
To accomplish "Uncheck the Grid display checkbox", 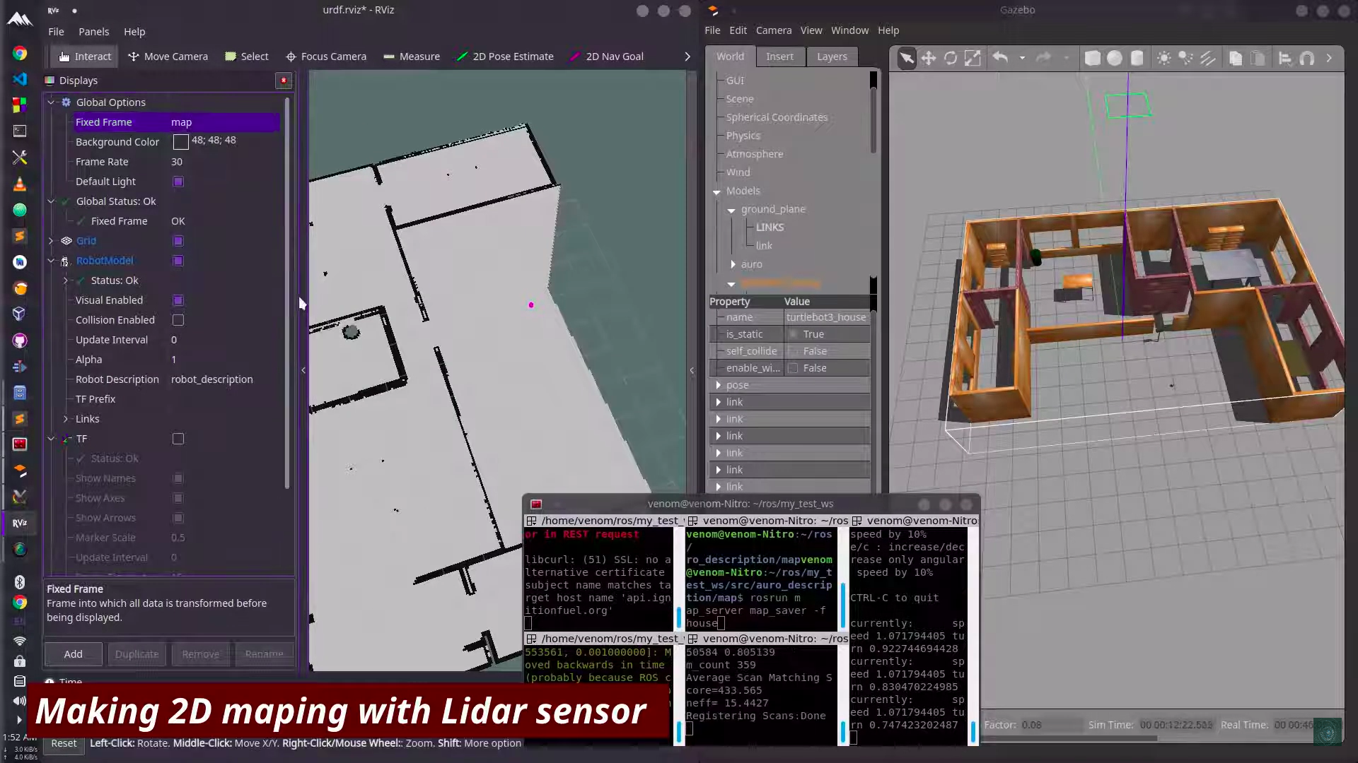I will click(178, 241).
